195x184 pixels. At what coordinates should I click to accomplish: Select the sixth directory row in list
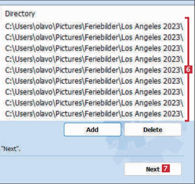tap(94, 81)
